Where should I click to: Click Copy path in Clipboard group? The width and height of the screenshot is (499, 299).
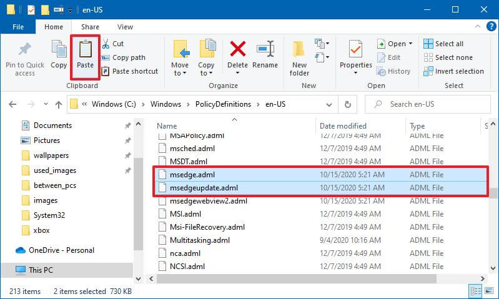(124, 57)
